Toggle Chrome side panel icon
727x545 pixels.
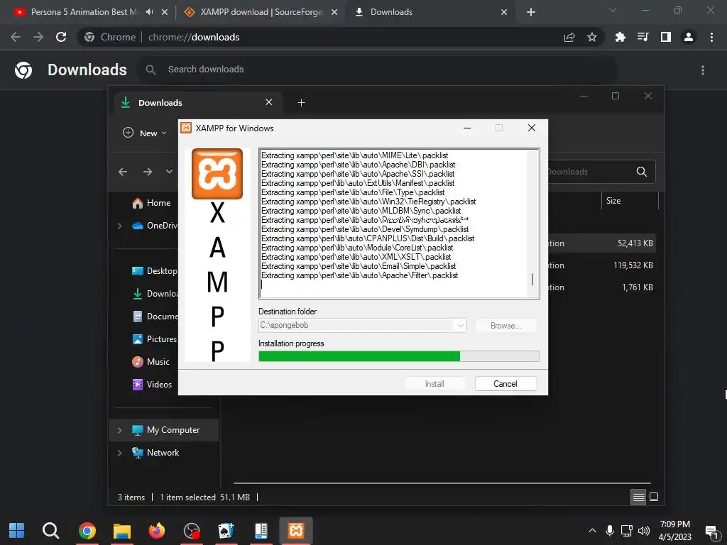(666, 37)
